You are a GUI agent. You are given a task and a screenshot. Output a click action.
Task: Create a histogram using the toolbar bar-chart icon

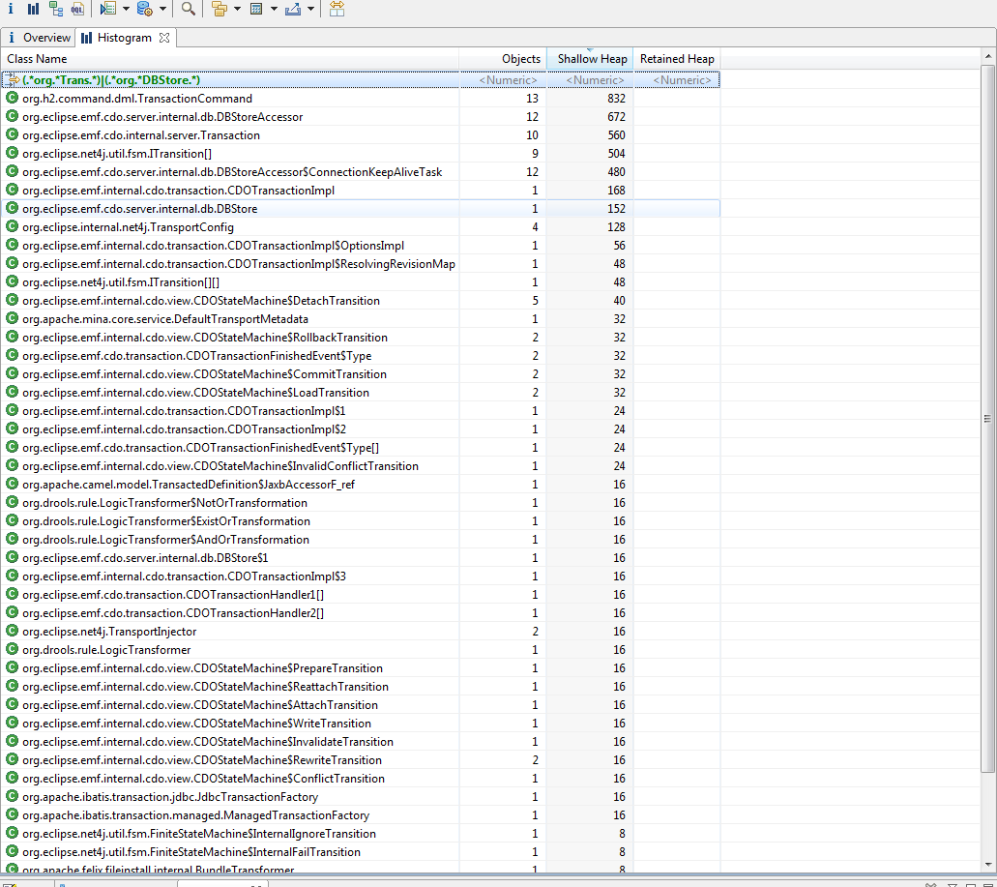pyautogui.click(x=33, y=9)
